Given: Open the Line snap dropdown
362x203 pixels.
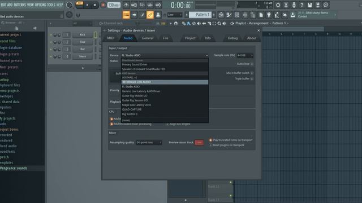Looking at the screenshot, I should (x=175, y=15).
